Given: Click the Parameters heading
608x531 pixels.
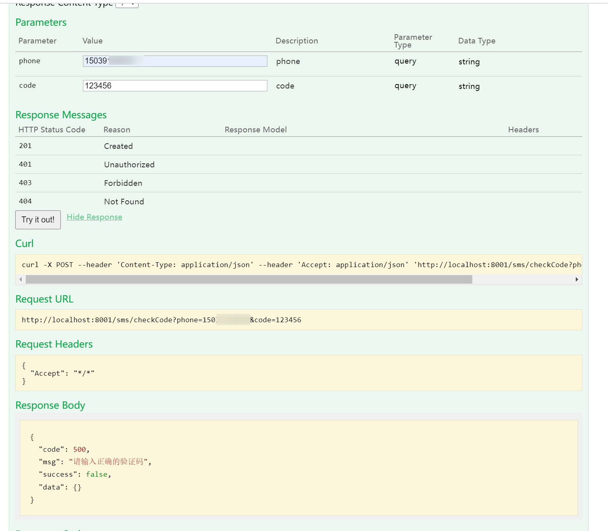Looking at the screenshot, I should pos(41,23).
